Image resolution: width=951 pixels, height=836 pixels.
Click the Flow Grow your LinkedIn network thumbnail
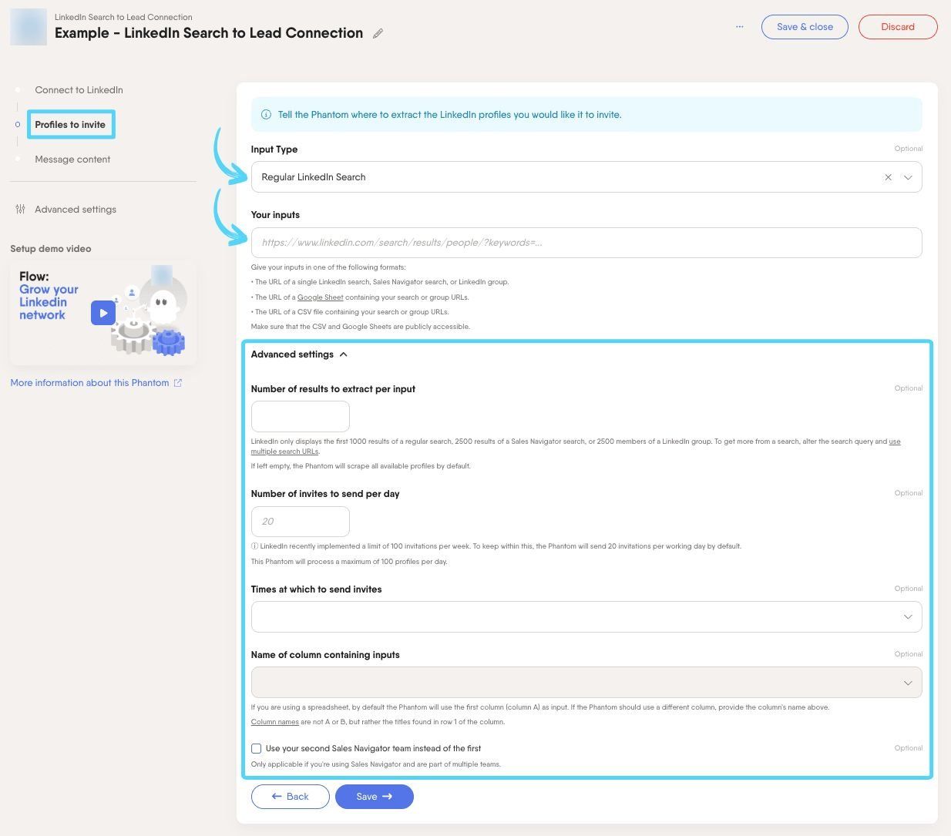click(x=103, y=313)
